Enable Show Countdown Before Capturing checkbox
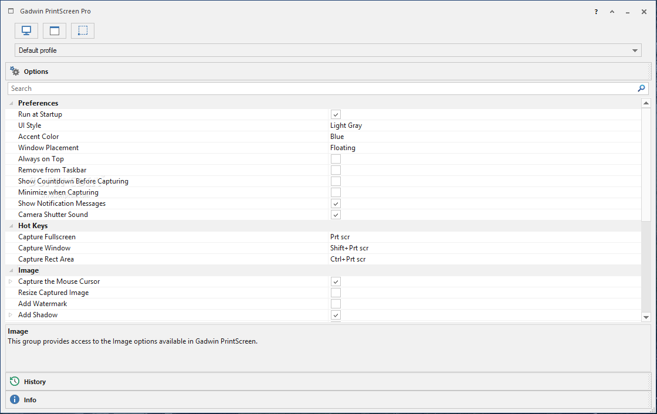Viewport: 657px width, 414px height. (x=336, y=181)
